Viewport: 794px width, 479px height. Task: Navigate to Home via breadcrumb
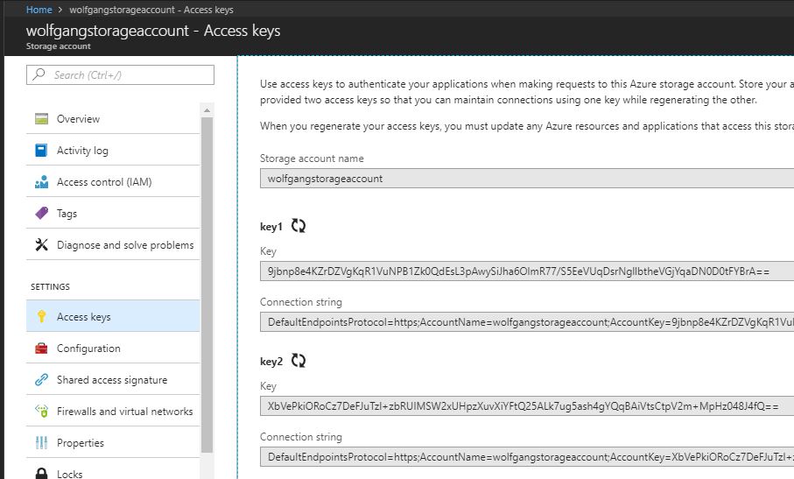pos(39,10)
